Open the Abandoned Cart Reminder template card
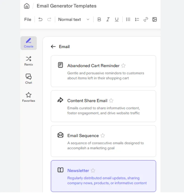The width and height of the screenshot is (184, 194). pyautogui.click(x=103, y=71)
